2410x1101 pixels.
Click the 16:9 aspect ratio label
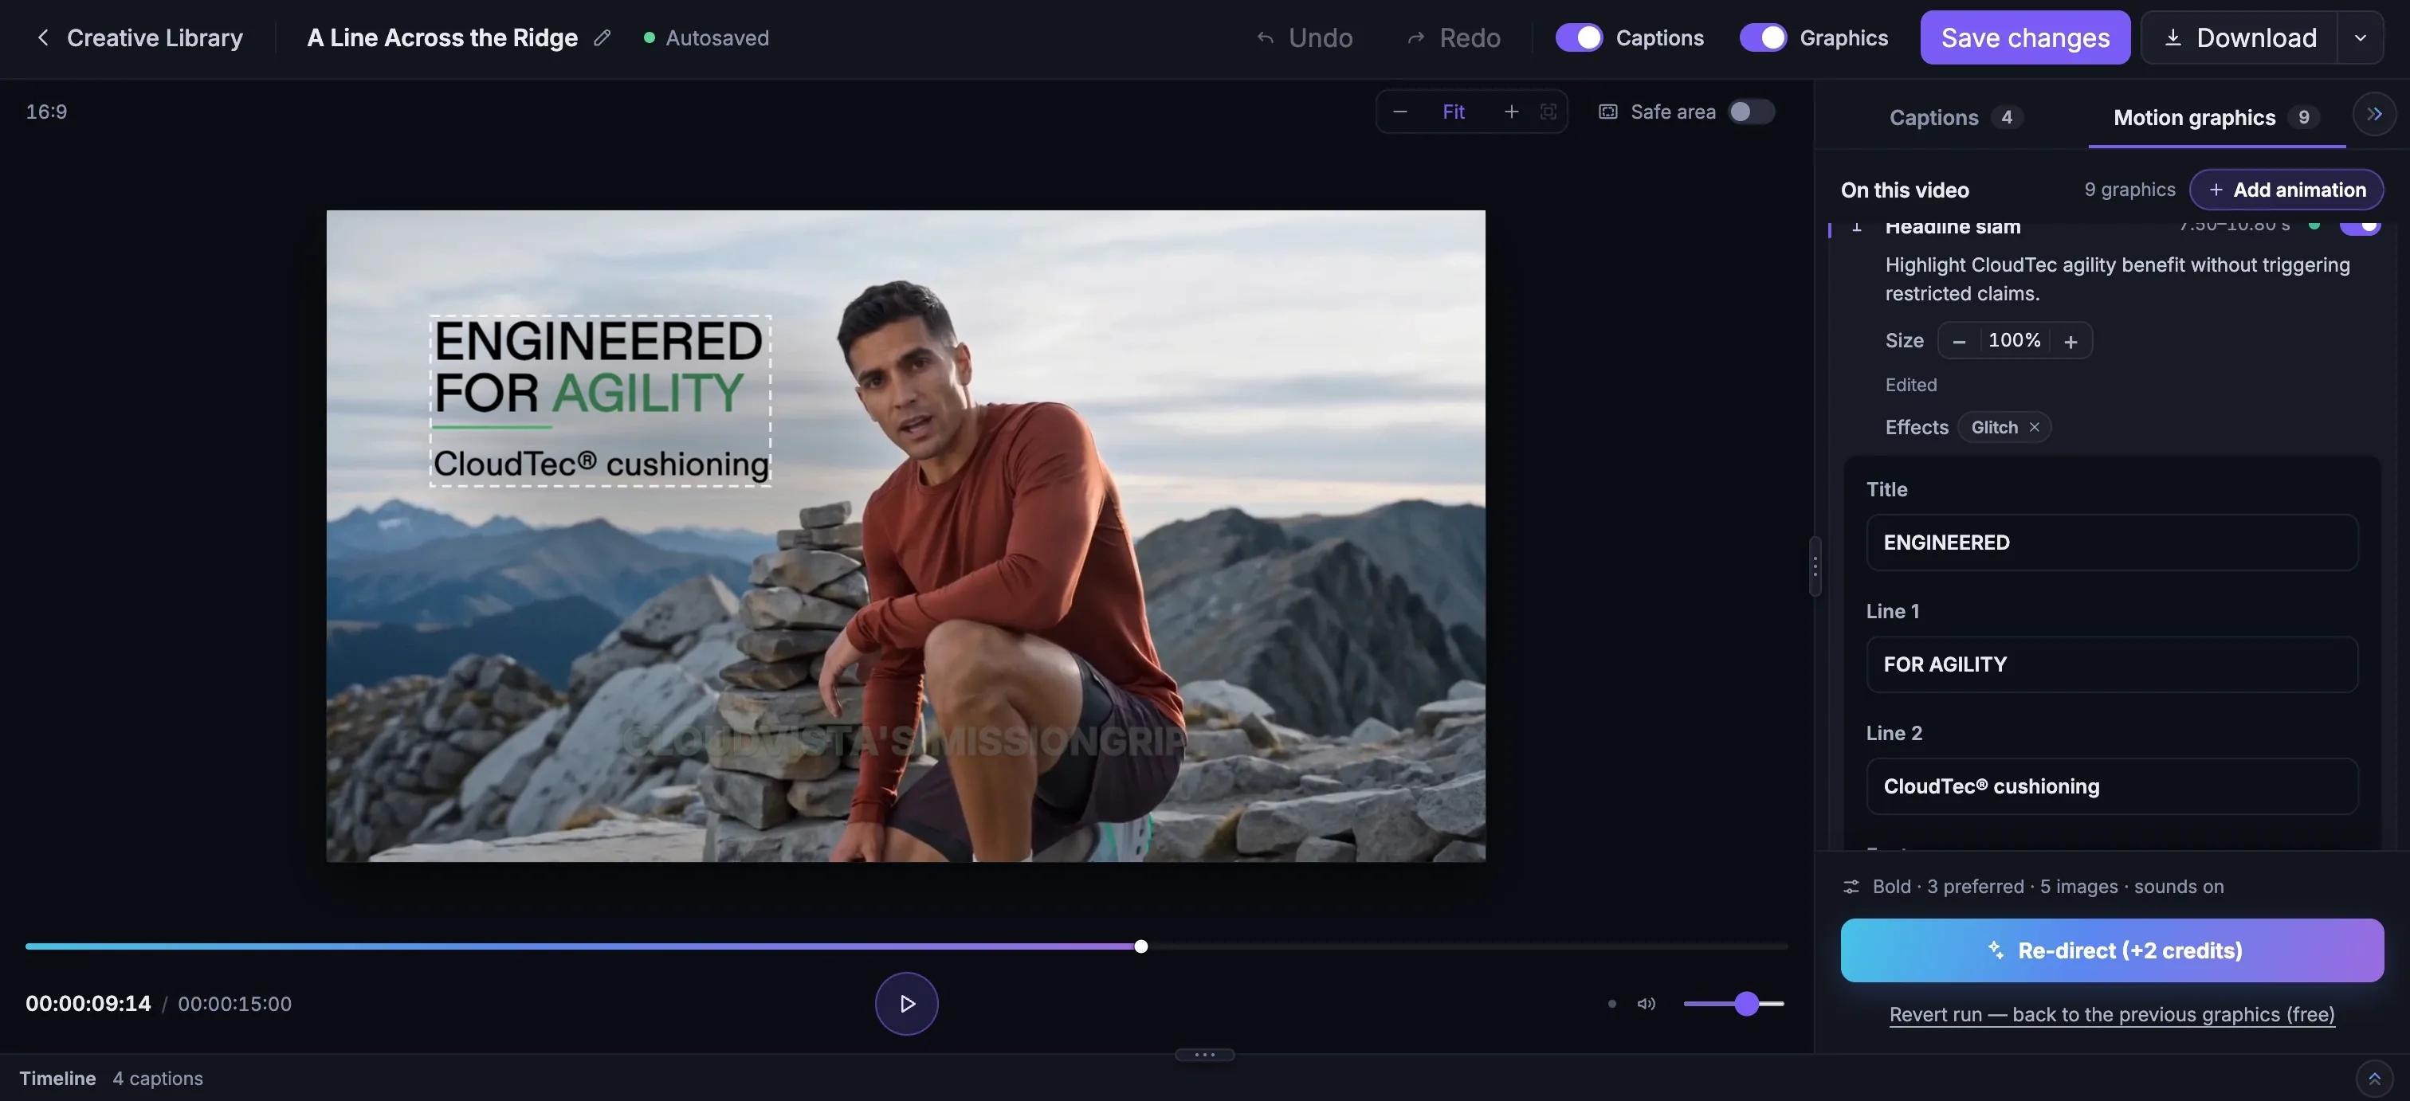pyautogui.click(x=46, y=112)
